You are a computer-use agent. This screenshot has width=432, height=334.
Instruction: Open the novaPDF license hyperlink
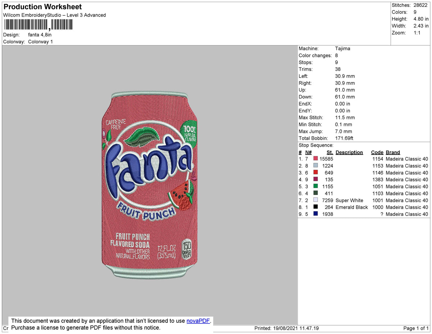(x=198, y=321)
